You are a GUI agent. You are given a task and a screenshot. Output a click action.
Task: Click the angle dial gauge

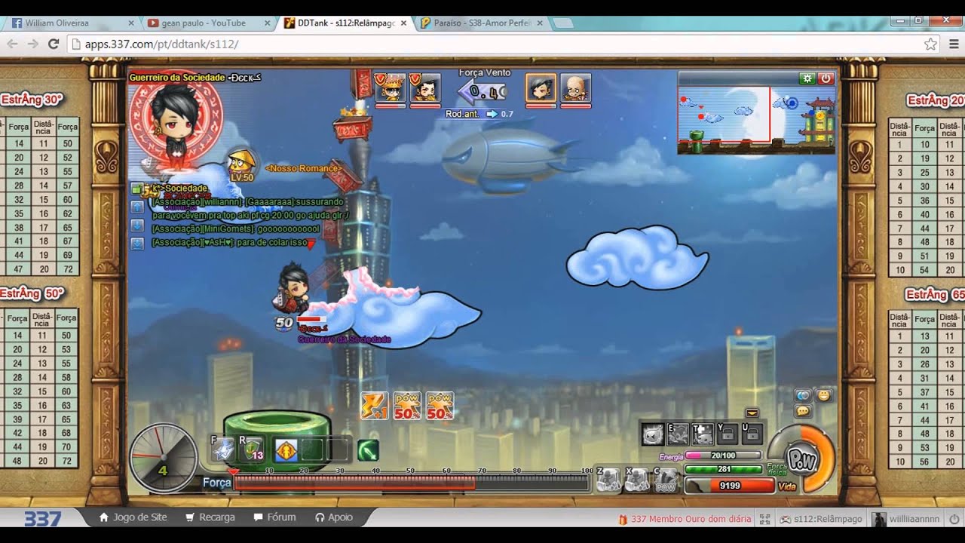click(x=164, y=458)
